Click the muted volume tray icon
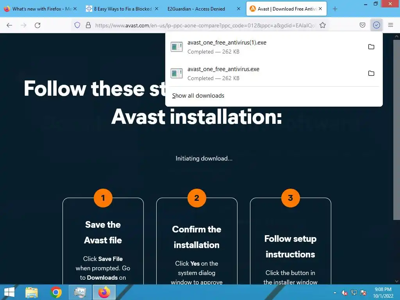400x300 pixels. click(344, 293)
